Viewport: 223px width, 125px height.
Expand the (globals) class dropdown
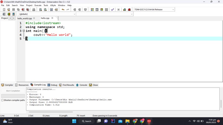pos(47,14)
